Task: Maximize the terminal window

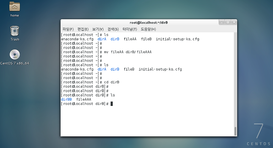Action: pyautogui.click(x=228, y=22)
